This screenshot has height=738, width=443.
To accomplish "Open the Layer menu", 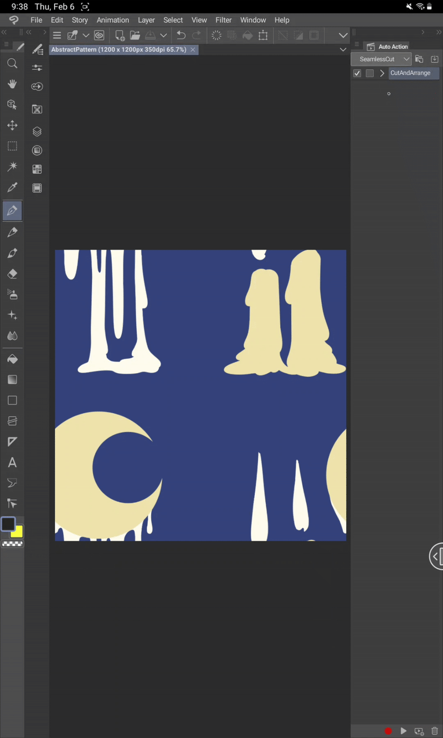I will click(x=146, y=20).
